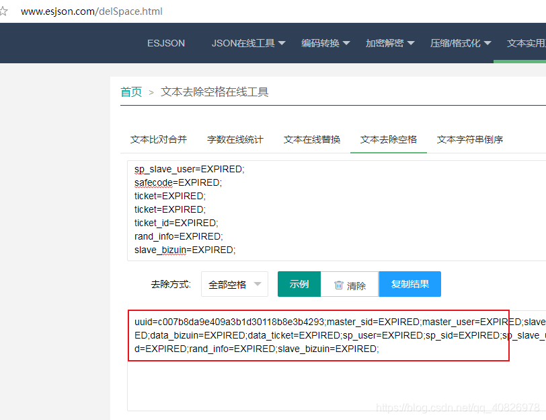Open the 全部空格 removal mode selector
Viewport: 546px width, 420px height.
click(x=234, y=283)
